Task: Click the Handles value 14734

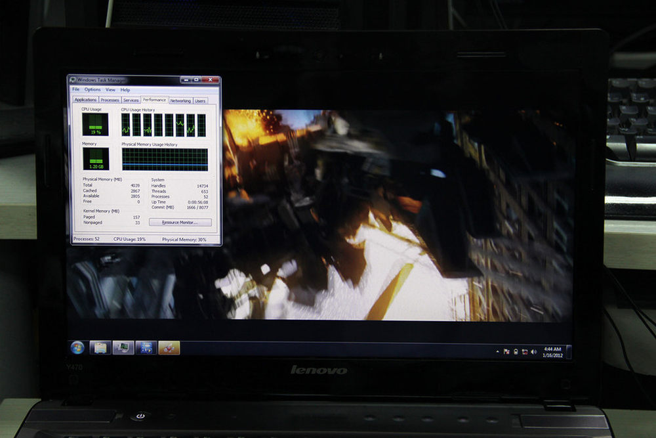Action: 203,186
